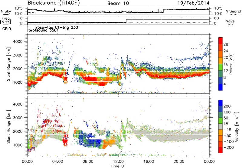The width and height of the screenshot is (242, 168).
Task: Click the '04:00' time axis tick
Action: 58,162
